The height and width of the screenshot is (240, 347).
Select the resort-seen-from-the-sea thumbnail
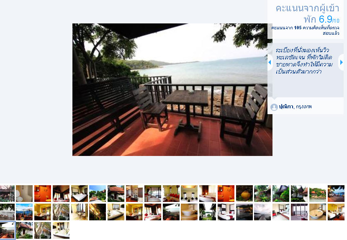[x=318, y=193]
